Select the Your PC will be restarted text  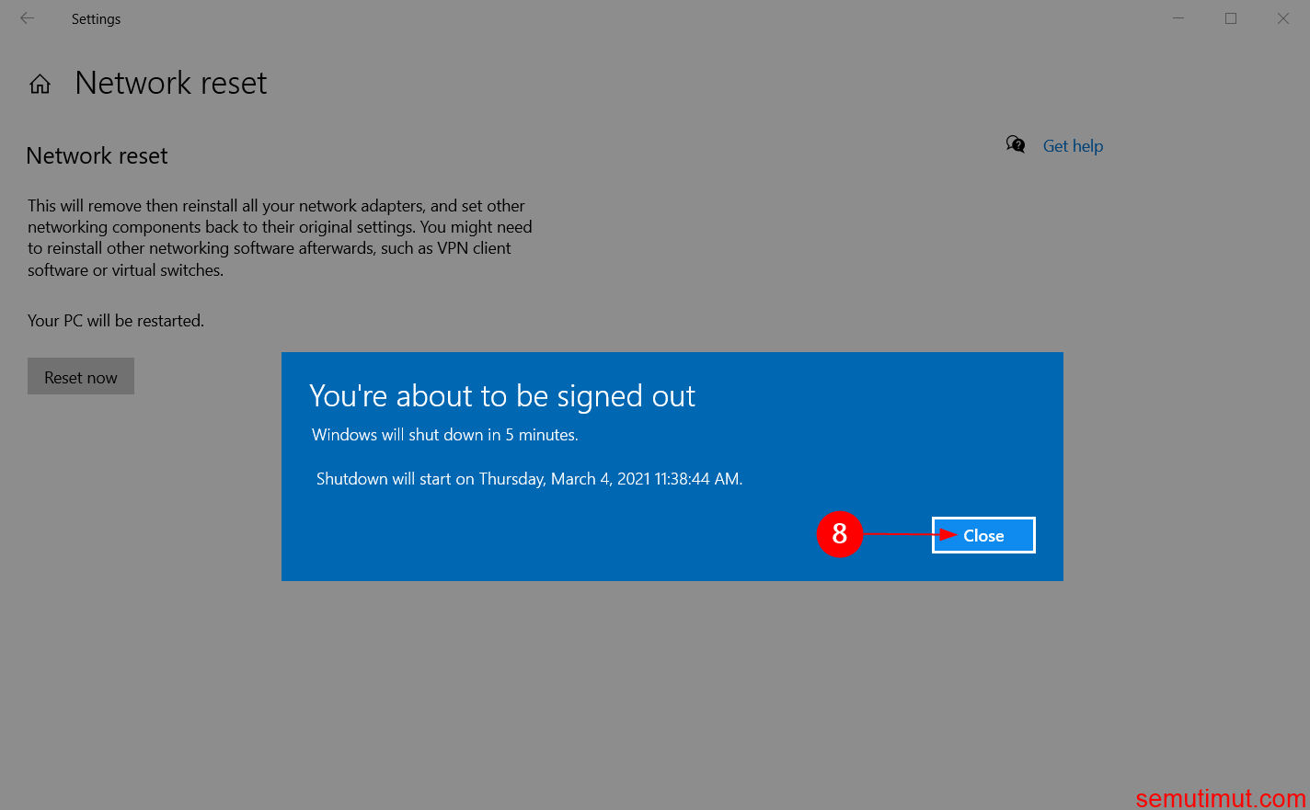click(115, 320)
